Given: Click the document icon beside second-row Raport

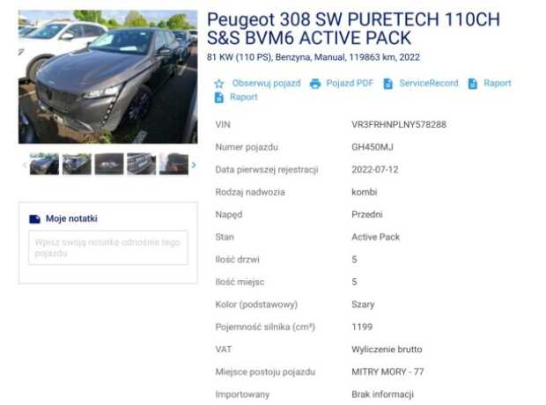Looking at the screenshot, I should pyautogui.click(x=219, y=98).
